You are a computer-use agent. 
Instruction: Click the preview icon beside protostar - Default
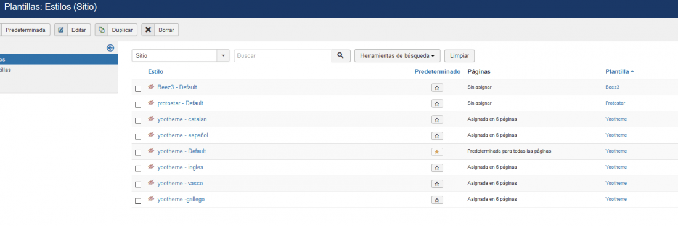click(151, 103)
